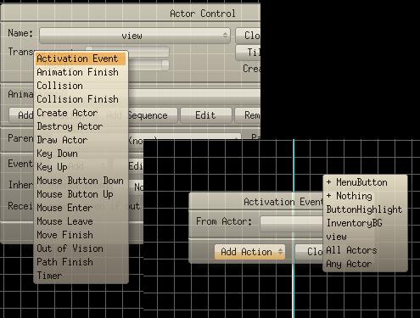Screen dimensions: 420x318
Task: Select the Key Down event
Action: [81, 153]
